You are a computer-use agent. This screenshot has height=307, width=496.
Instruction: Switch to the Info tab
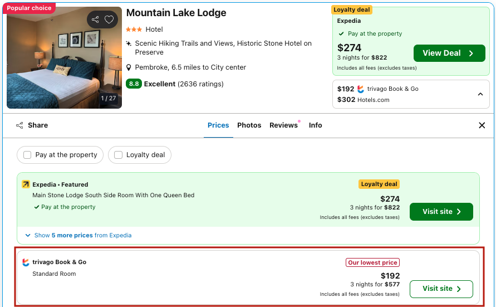pos(316,125)
